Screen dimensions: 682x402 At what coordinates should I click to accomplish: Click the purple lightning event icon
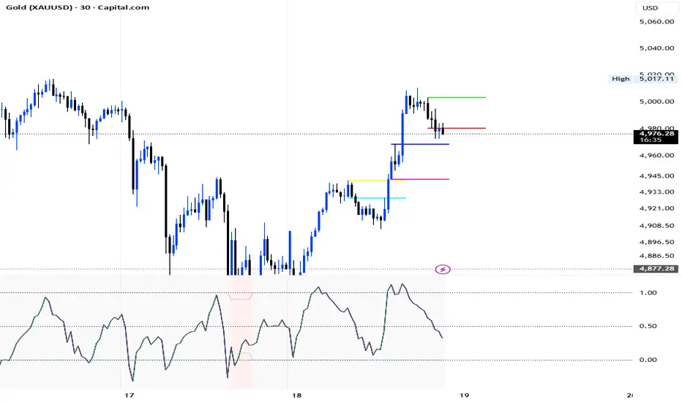click(443, 270)
